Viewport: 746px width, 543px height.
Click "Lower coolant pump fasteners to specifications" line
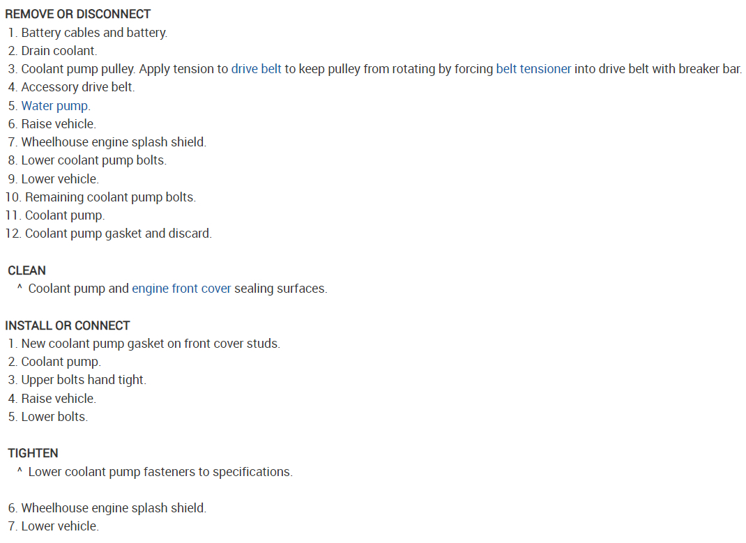coord(160,472)
